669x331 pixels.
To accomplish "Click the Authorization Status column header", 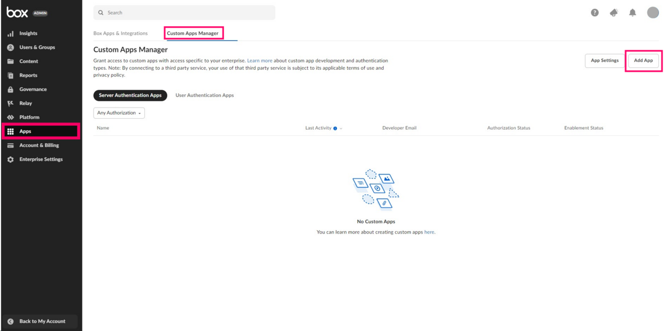I will [508, 128].
